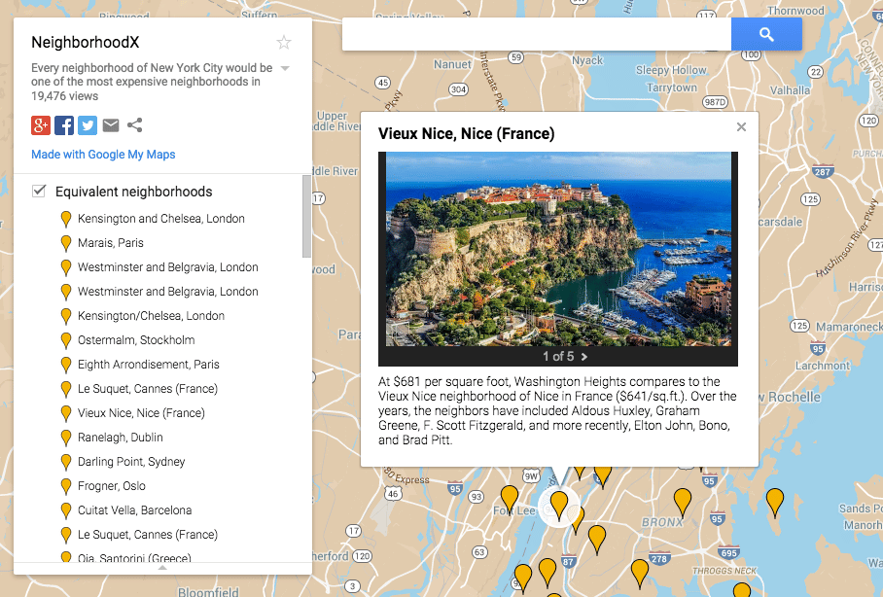This screenshot has width=883, height=597.
Task: Star the NeighborhoodX map
Action: pos(283,42)
